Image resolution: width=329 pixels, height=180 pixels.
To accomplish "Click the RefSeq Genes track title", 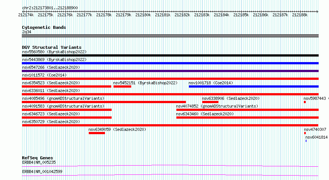I will (x=37, y=158).
